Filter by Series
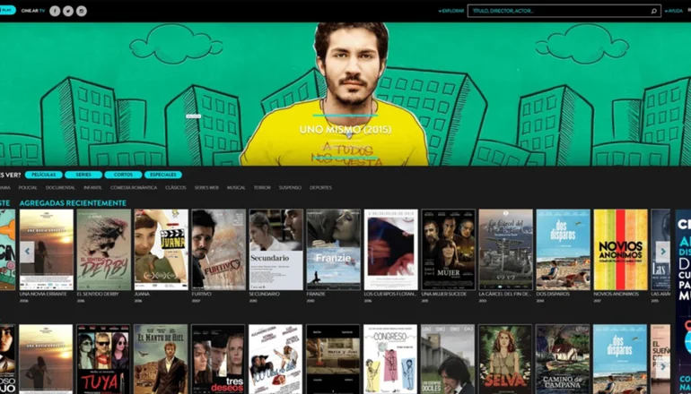The height and width of the screenshot is (394, 691). click(x=83, y=175)
